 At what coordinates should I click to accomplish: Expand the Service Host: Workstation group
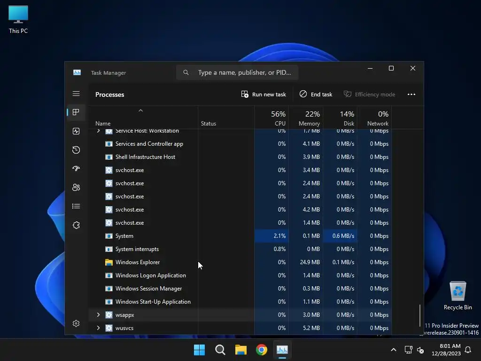[98, 131]
